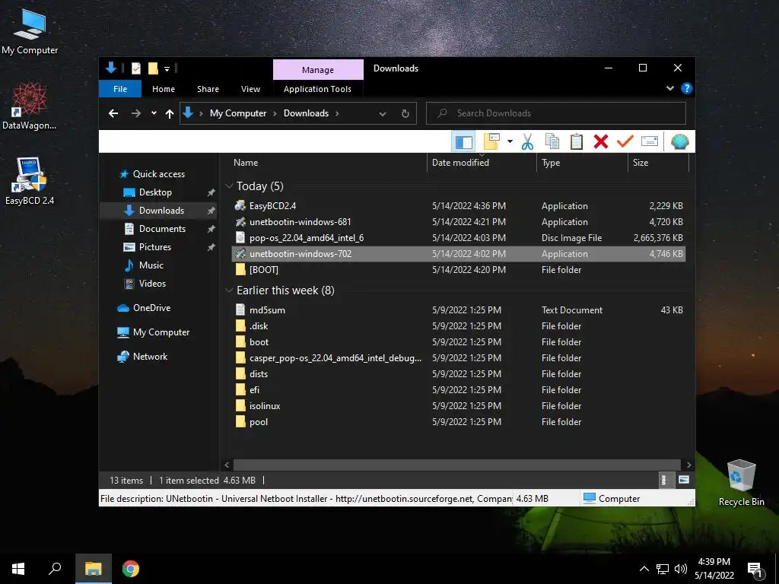Viewport: 779px width, 584px height.
Task: Click Downloads in the address breadcrumb
Action: 306,113
